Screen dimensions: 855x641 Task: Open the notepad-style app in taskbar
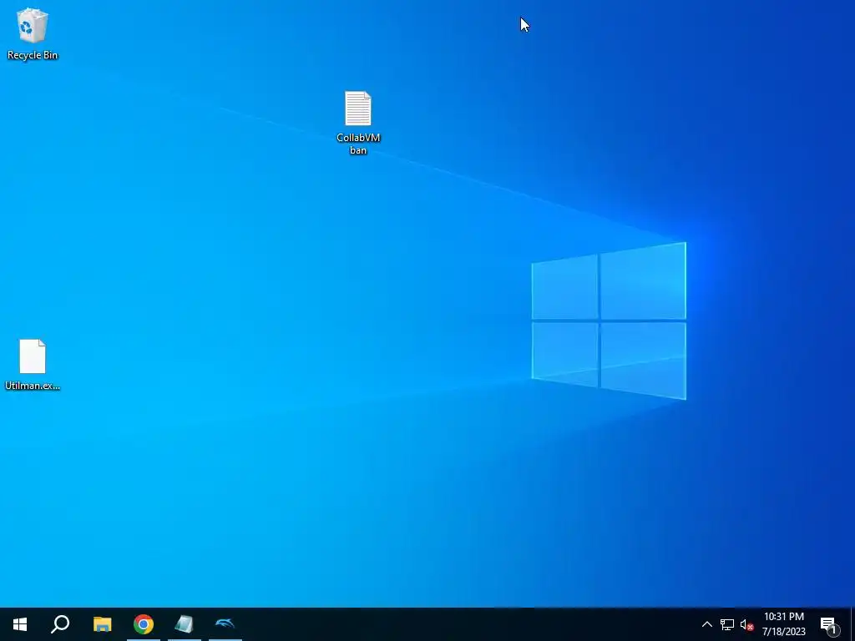[185, 624]
